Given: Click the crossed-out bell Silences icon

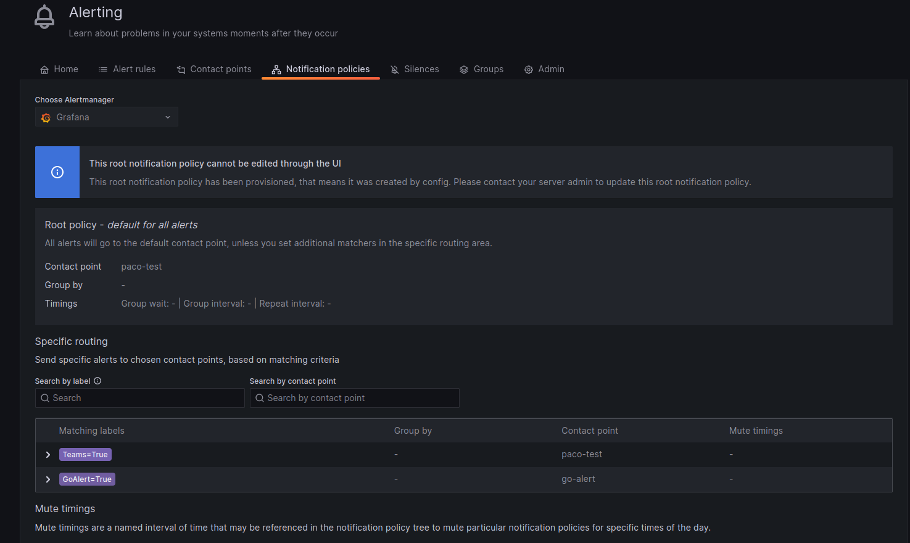Looking at the screenshot, I should [394, 69].
